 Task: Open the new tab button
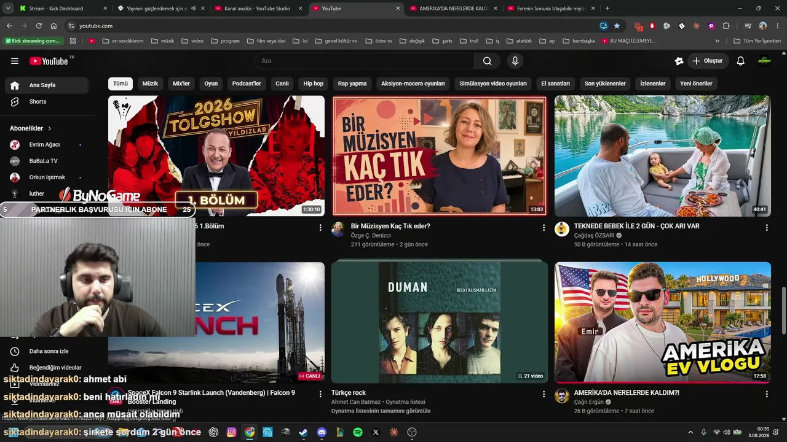[607, 9]
